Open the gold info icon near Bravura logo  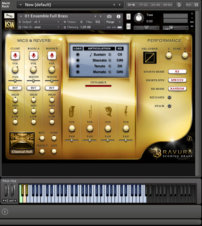(x=189, y=139)
